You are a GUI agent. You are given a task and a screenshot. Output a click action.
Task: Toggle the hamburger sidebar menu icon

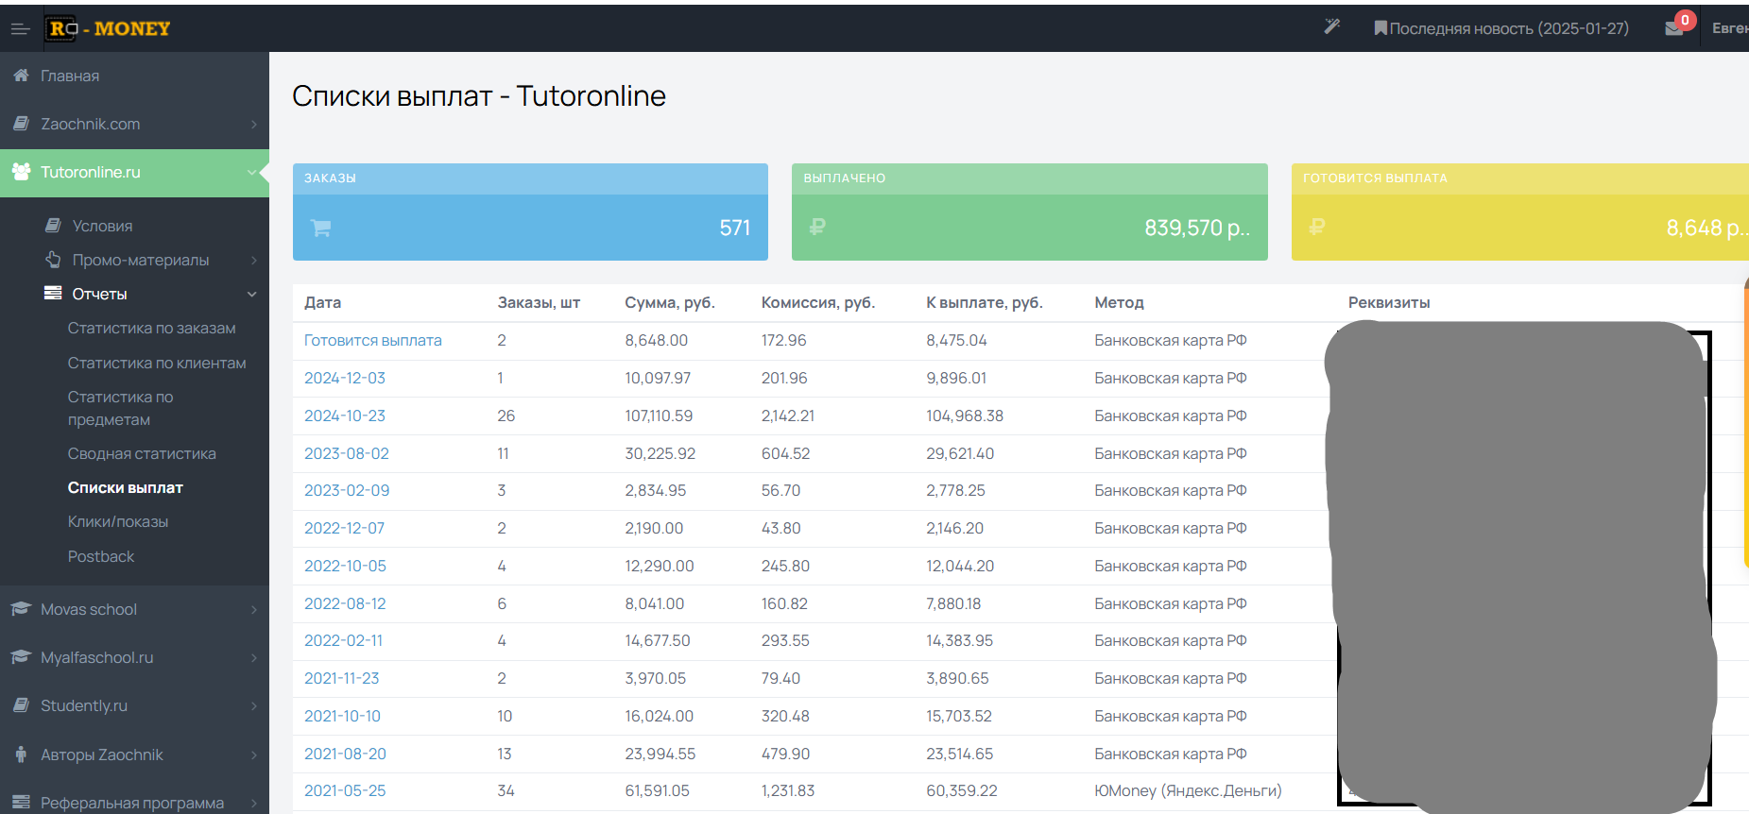[x=20, y=29]
